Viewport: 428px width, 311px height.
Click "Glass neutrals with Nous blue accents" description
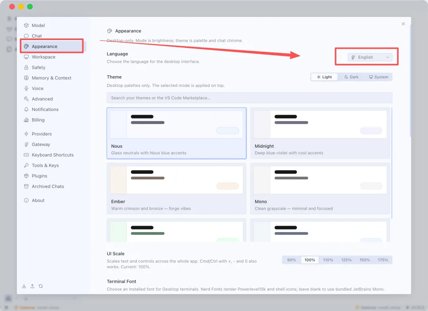(149, 153)
